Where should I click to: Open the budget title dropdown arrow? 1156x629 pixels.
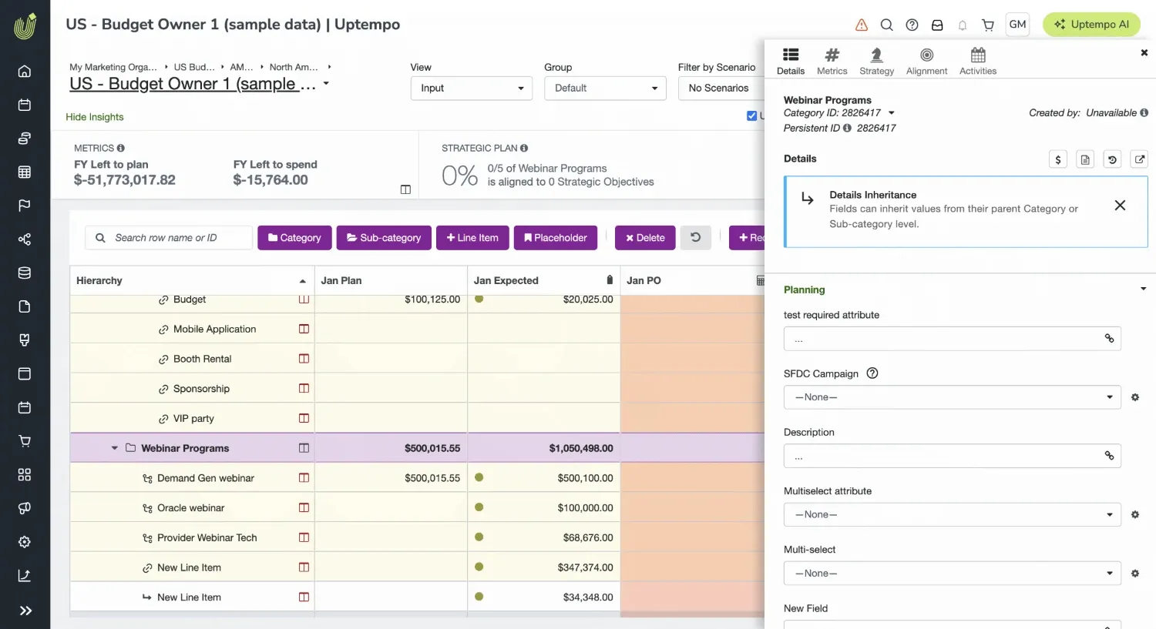pos(326,84)
